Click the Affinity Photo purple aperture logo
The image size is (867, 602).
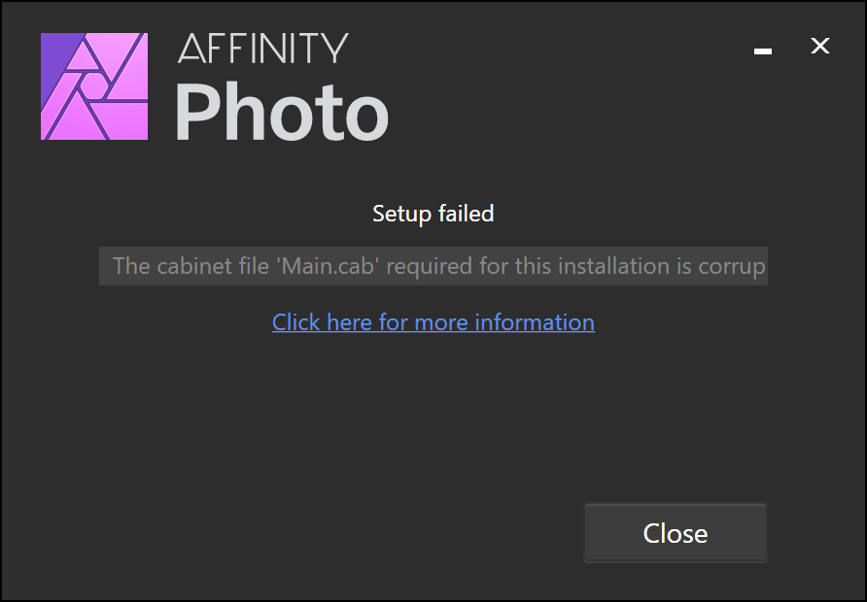pyautogui.click(x=94, y=86)
